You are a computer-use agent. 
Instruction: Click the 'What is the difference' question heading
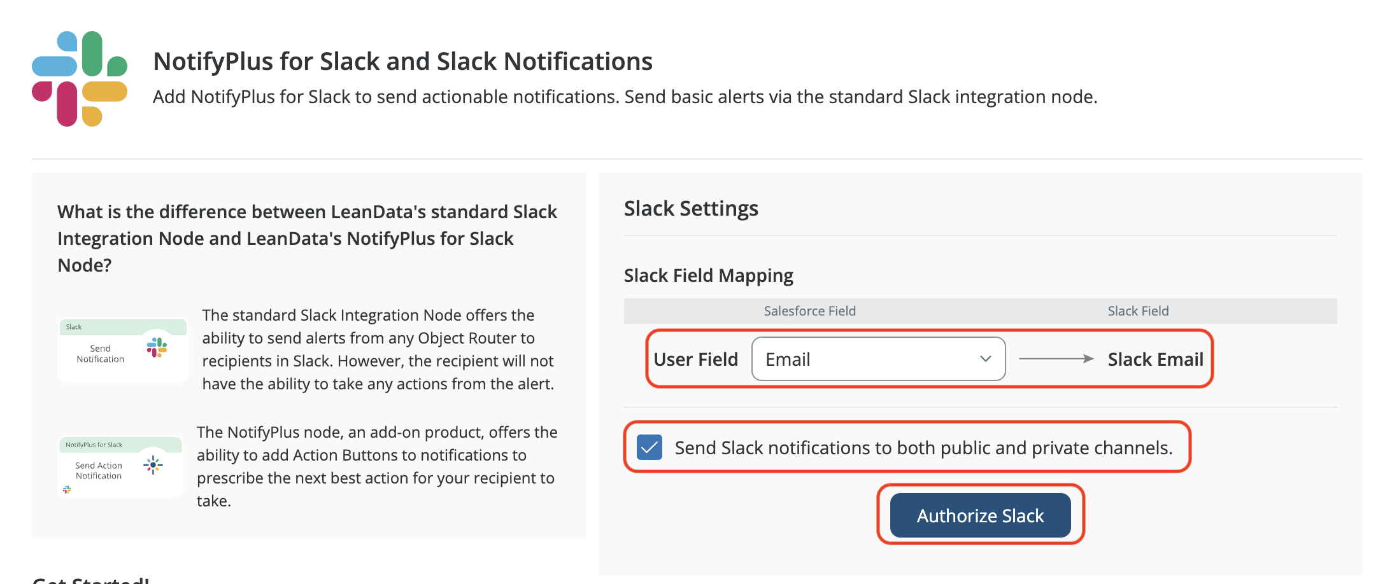307,238
